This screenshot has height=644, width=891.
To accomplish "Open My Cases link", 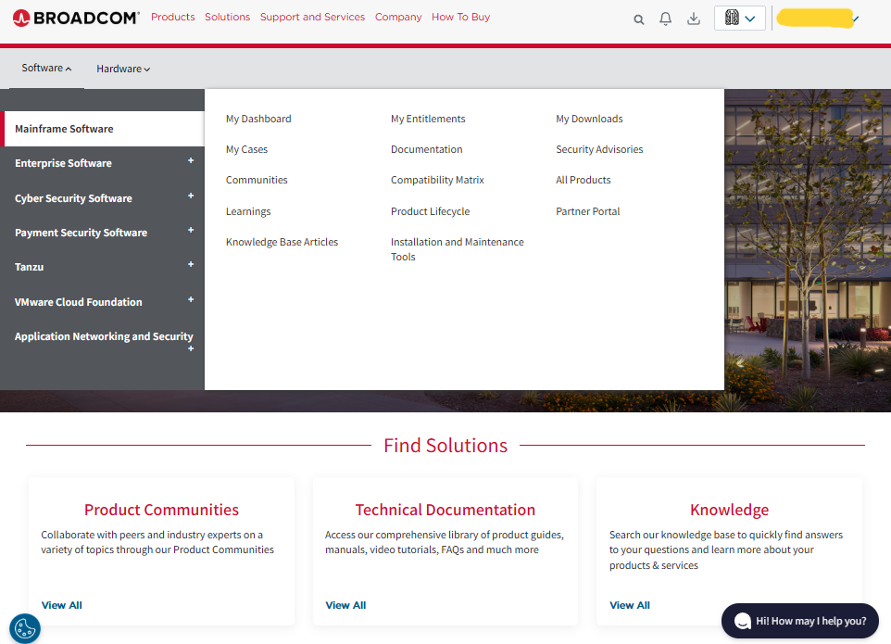I will pos(246,149).
